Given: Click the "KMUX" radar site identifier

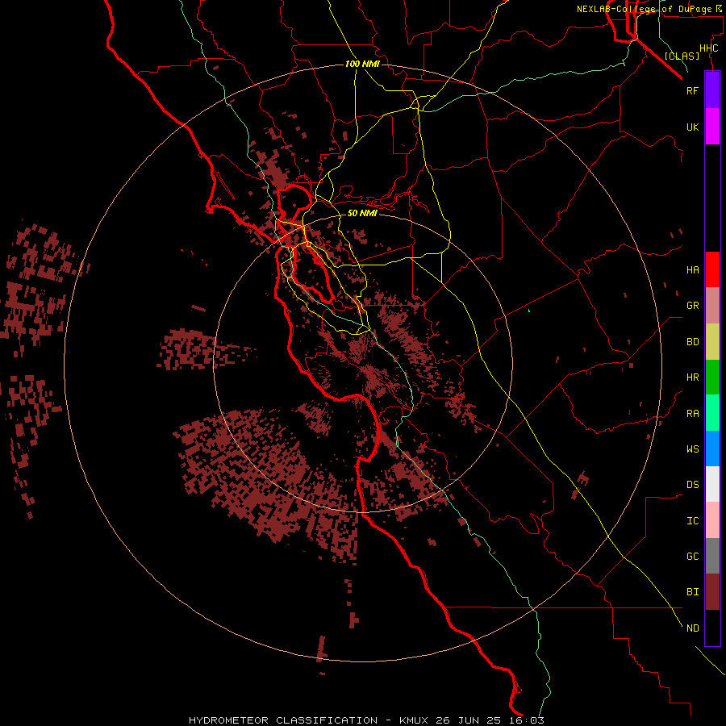Looking at the screenshot, I should coord(414,720).
